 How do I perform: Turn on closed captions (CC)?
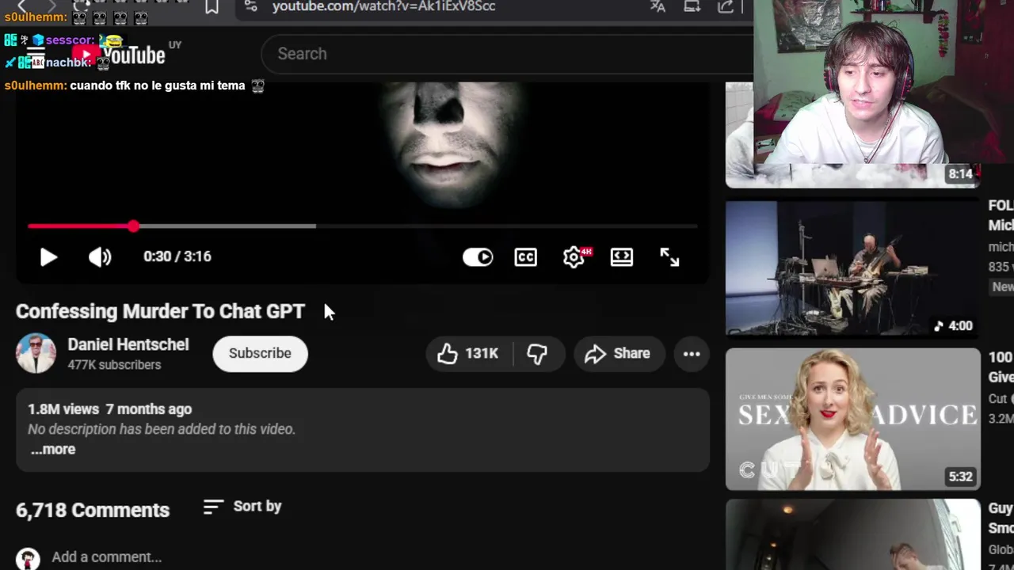(x=526, y=256)
